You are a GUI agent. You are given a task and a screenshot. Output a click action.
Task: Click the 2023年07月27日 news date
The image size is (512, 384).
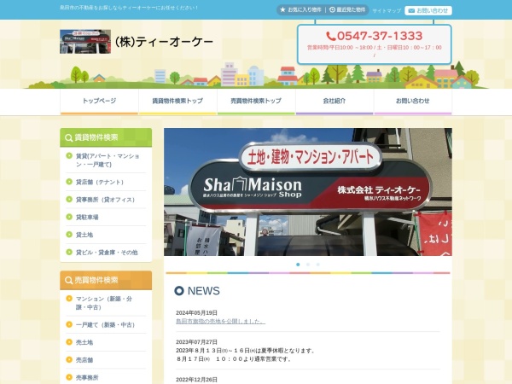click(x=196, y=342)
